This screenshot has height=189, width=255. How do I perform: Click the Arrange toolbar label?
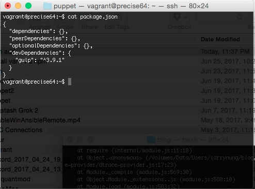(x=40, y=27)
